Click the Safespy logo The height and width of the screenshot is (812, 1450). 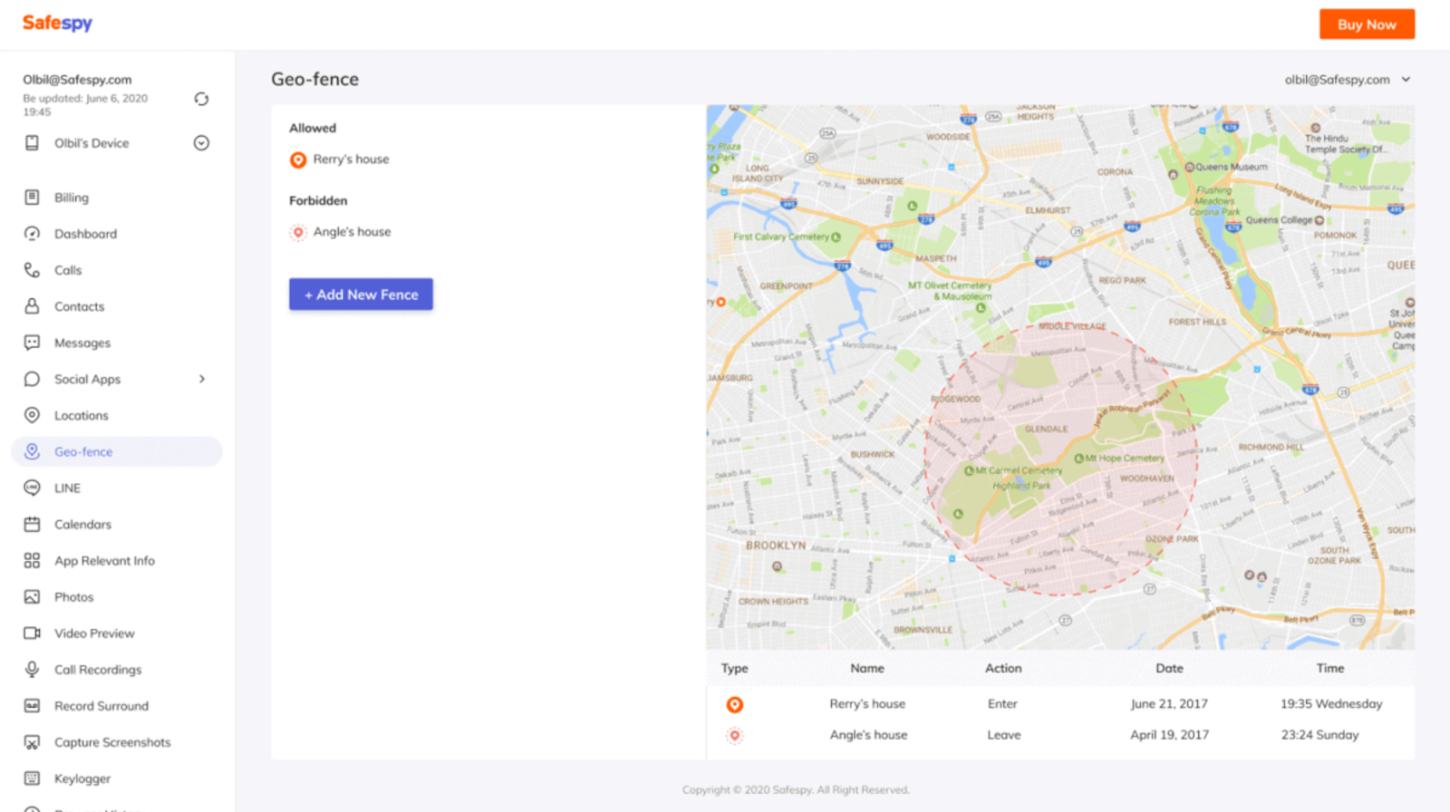click(x=57, y=24)
